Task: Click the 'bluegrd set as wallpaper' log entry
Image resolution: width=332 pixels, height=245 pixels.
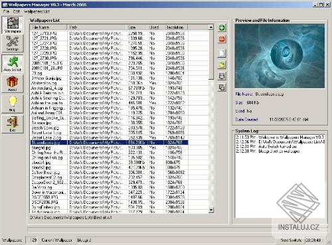Action: tap(268, 151)
